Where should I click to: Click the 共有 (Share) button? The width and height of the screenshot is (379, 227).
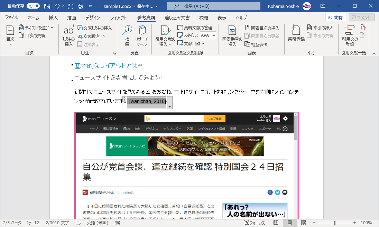(335, 17)
